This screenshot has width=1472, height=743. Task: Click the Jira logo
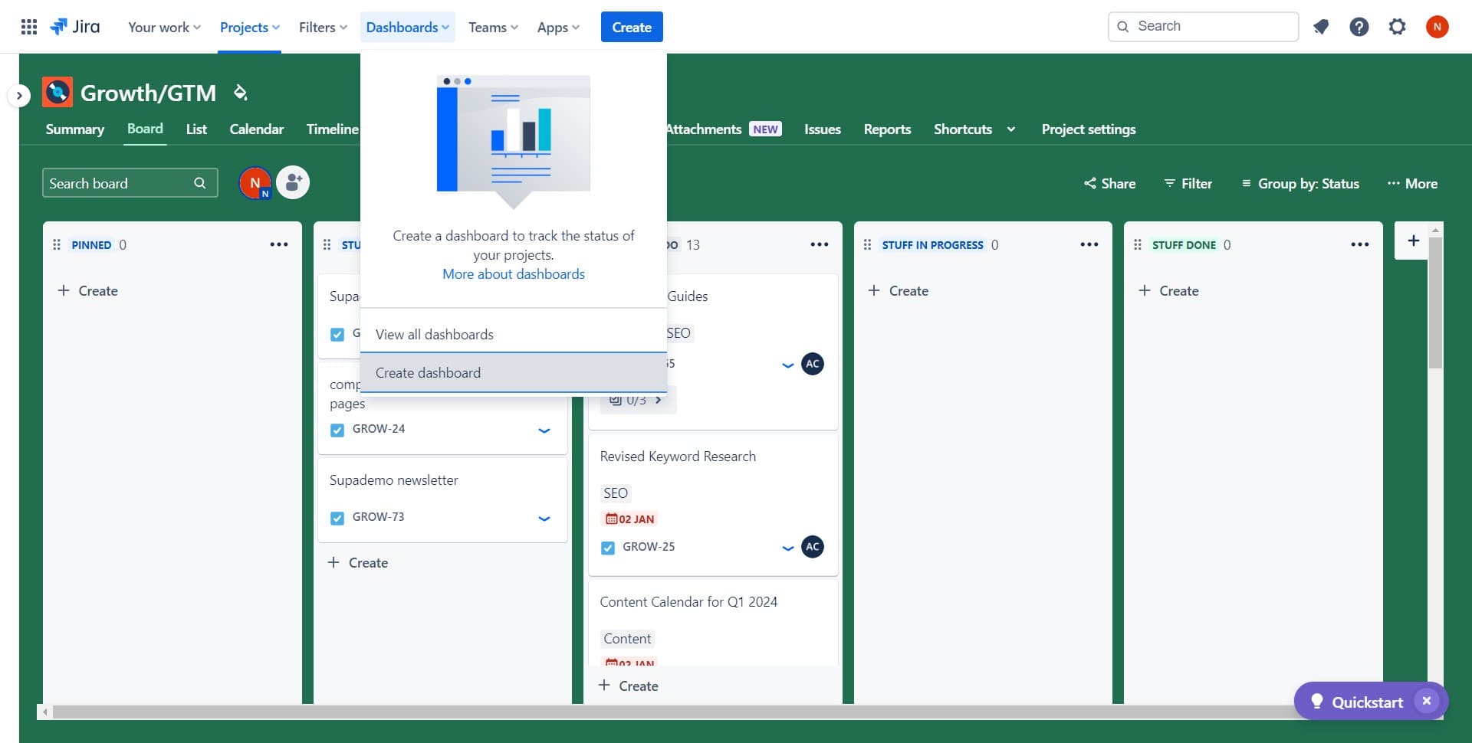pyautogui.click(x=74, y=26)
